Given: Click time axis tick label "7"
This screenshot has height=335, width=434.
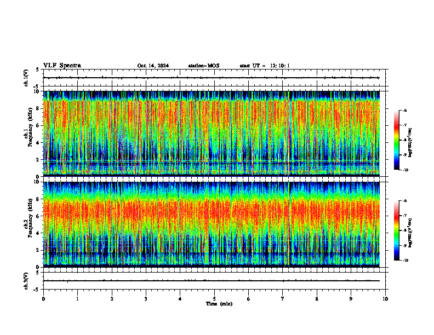Looking at the screenshot, I should tap(283, 299).
